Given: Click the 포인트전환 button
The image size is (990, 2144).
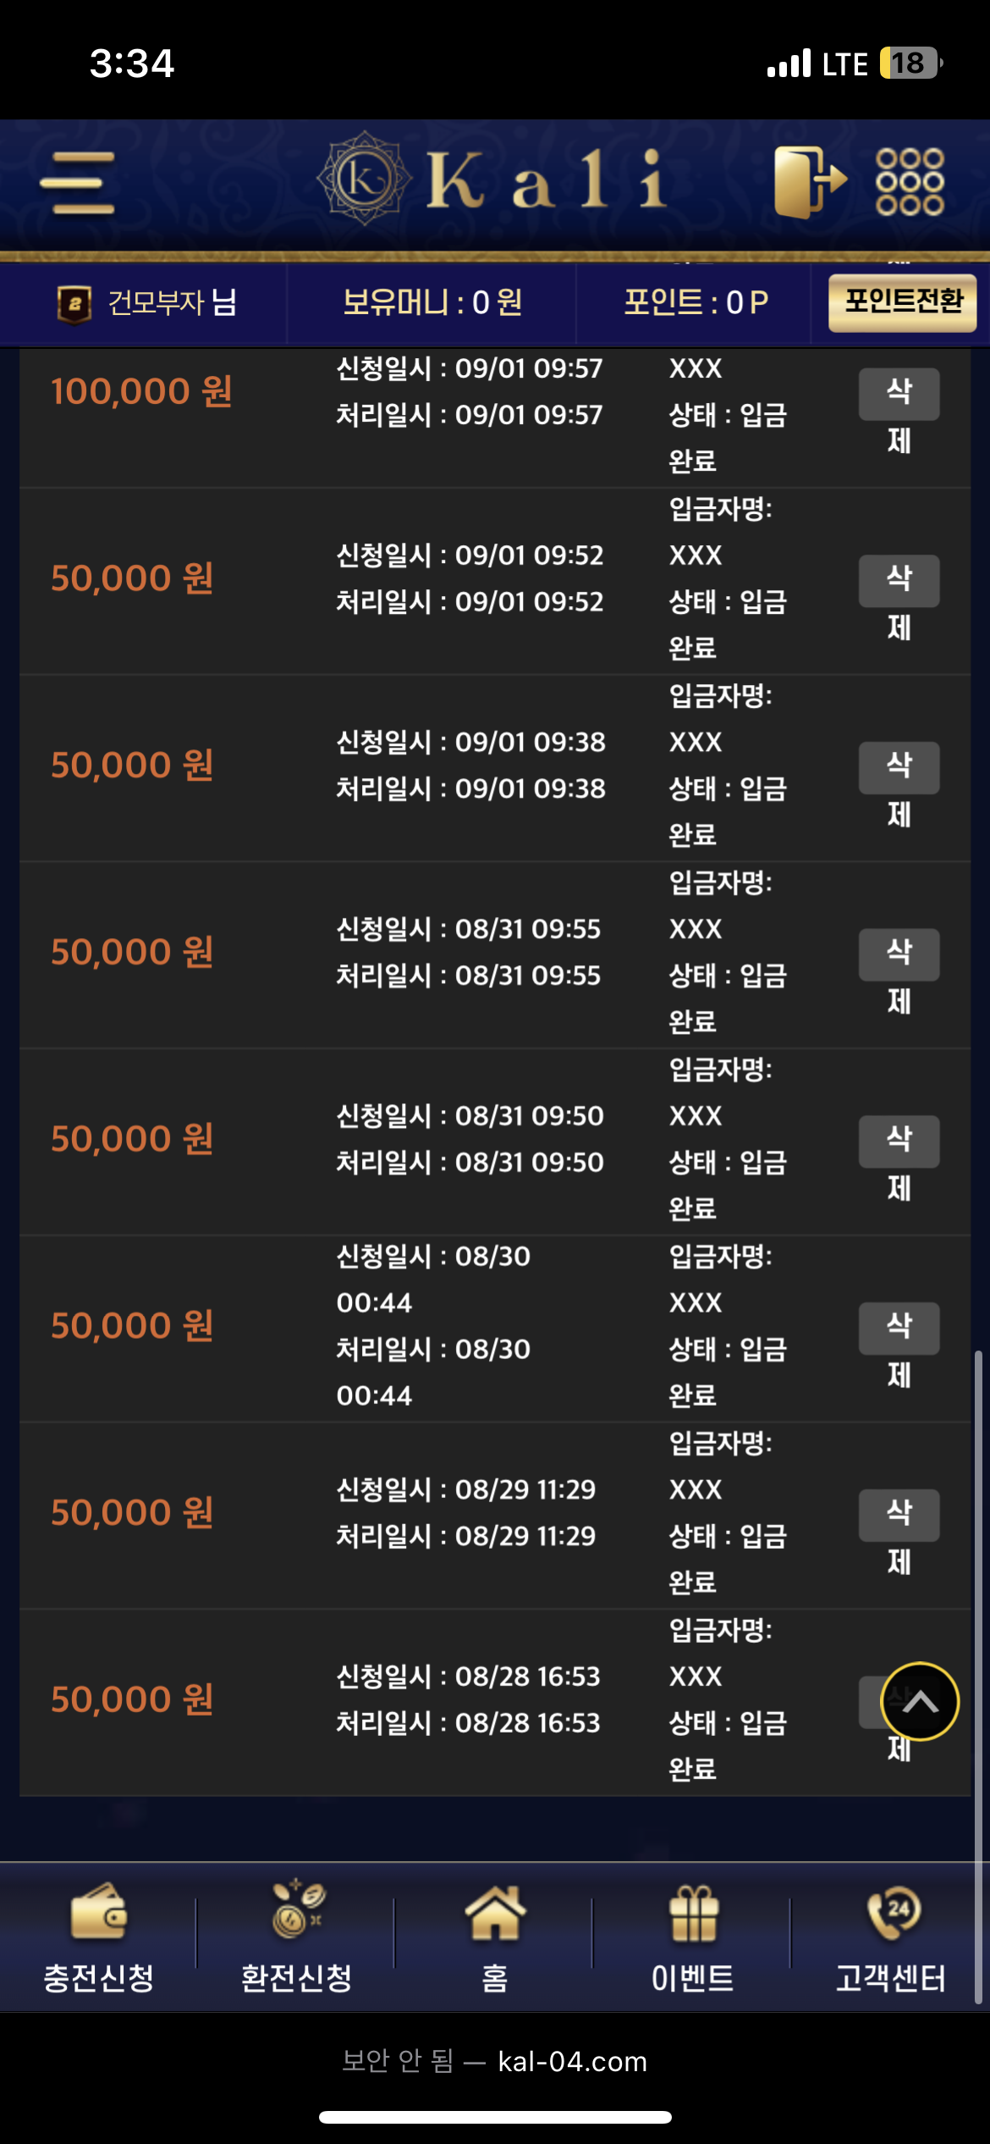Looking at the screenshot, I should tap(902, 302).
